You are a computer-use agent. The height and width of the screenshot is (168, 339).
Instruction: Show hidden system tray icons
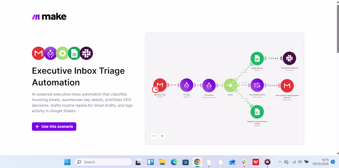coord(280,162)
